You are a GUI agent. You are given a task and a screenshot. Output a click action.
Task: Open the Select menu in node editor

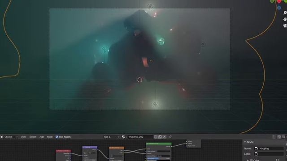33,137
